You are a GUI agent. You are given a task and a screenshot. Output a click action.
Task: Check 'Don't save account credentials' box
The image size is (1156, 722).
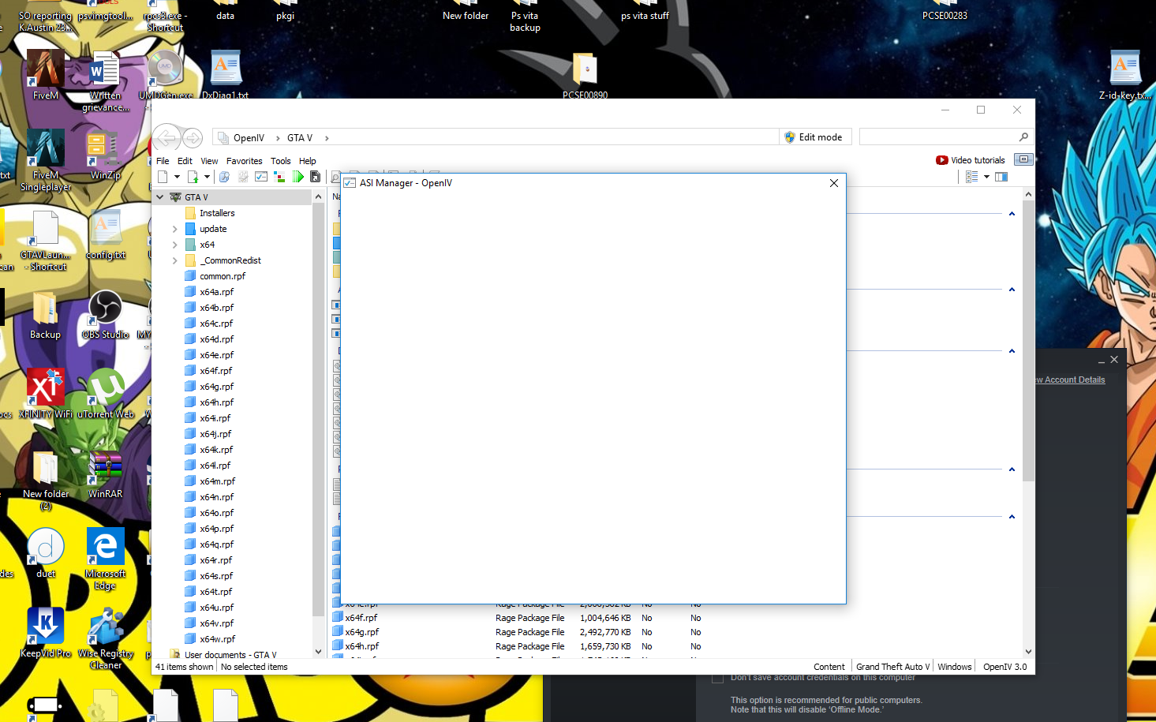coord(717,678)
